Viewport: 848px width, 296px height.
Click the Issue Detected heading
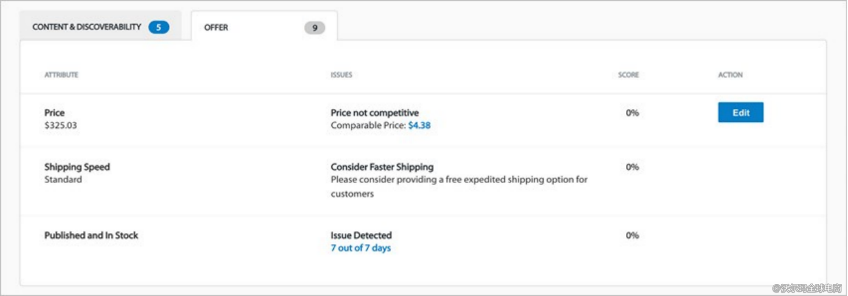coord(361,235)
